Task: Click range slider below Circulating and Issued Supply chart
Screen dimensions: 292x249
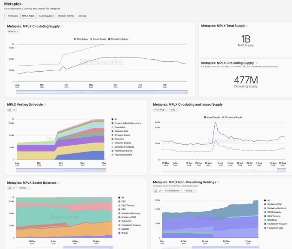Action: point(224,170)
